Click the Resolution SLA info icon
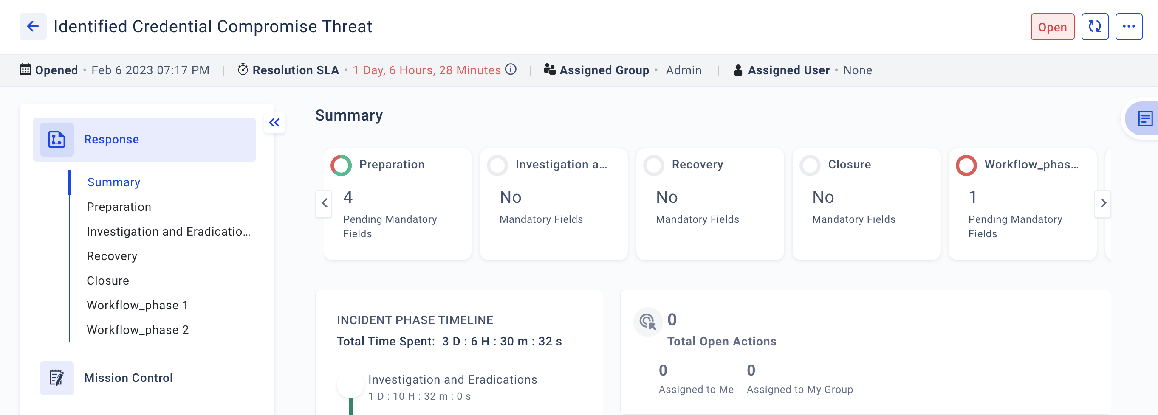Viewport: 1158px width, 415px height. [x=511, y=70]
